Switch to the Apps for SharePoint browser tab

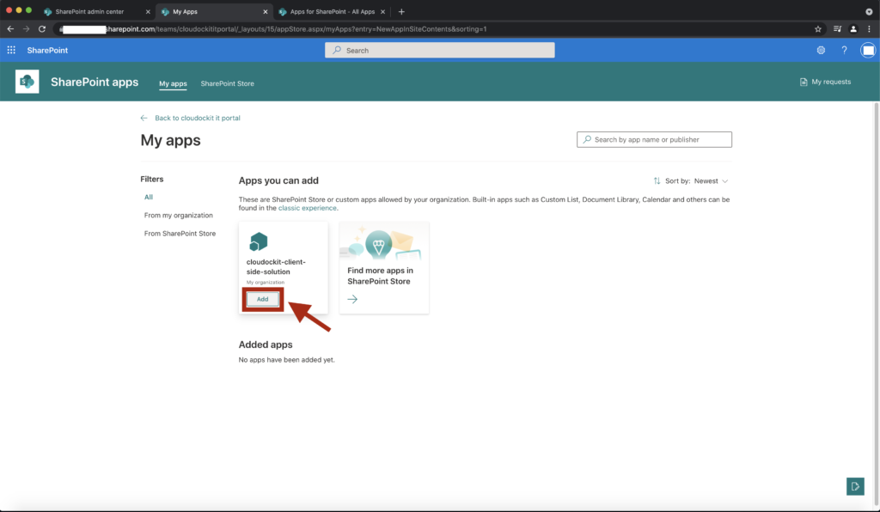pos(333,11)
